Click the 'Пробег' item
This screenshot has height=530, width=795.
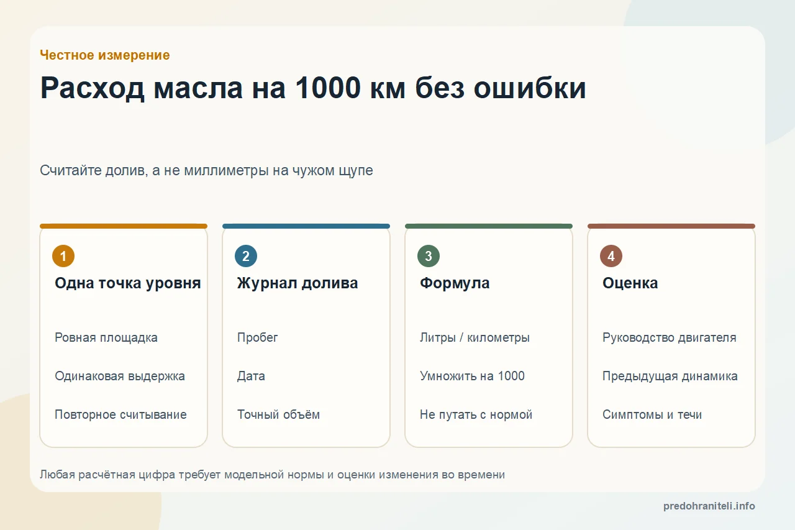pyautogui.click(x=258, y=337)
